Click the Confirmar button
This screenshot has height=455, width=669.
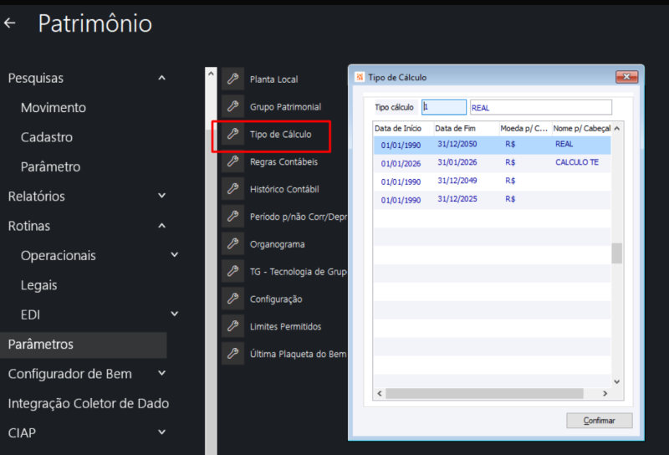(599, 421)
